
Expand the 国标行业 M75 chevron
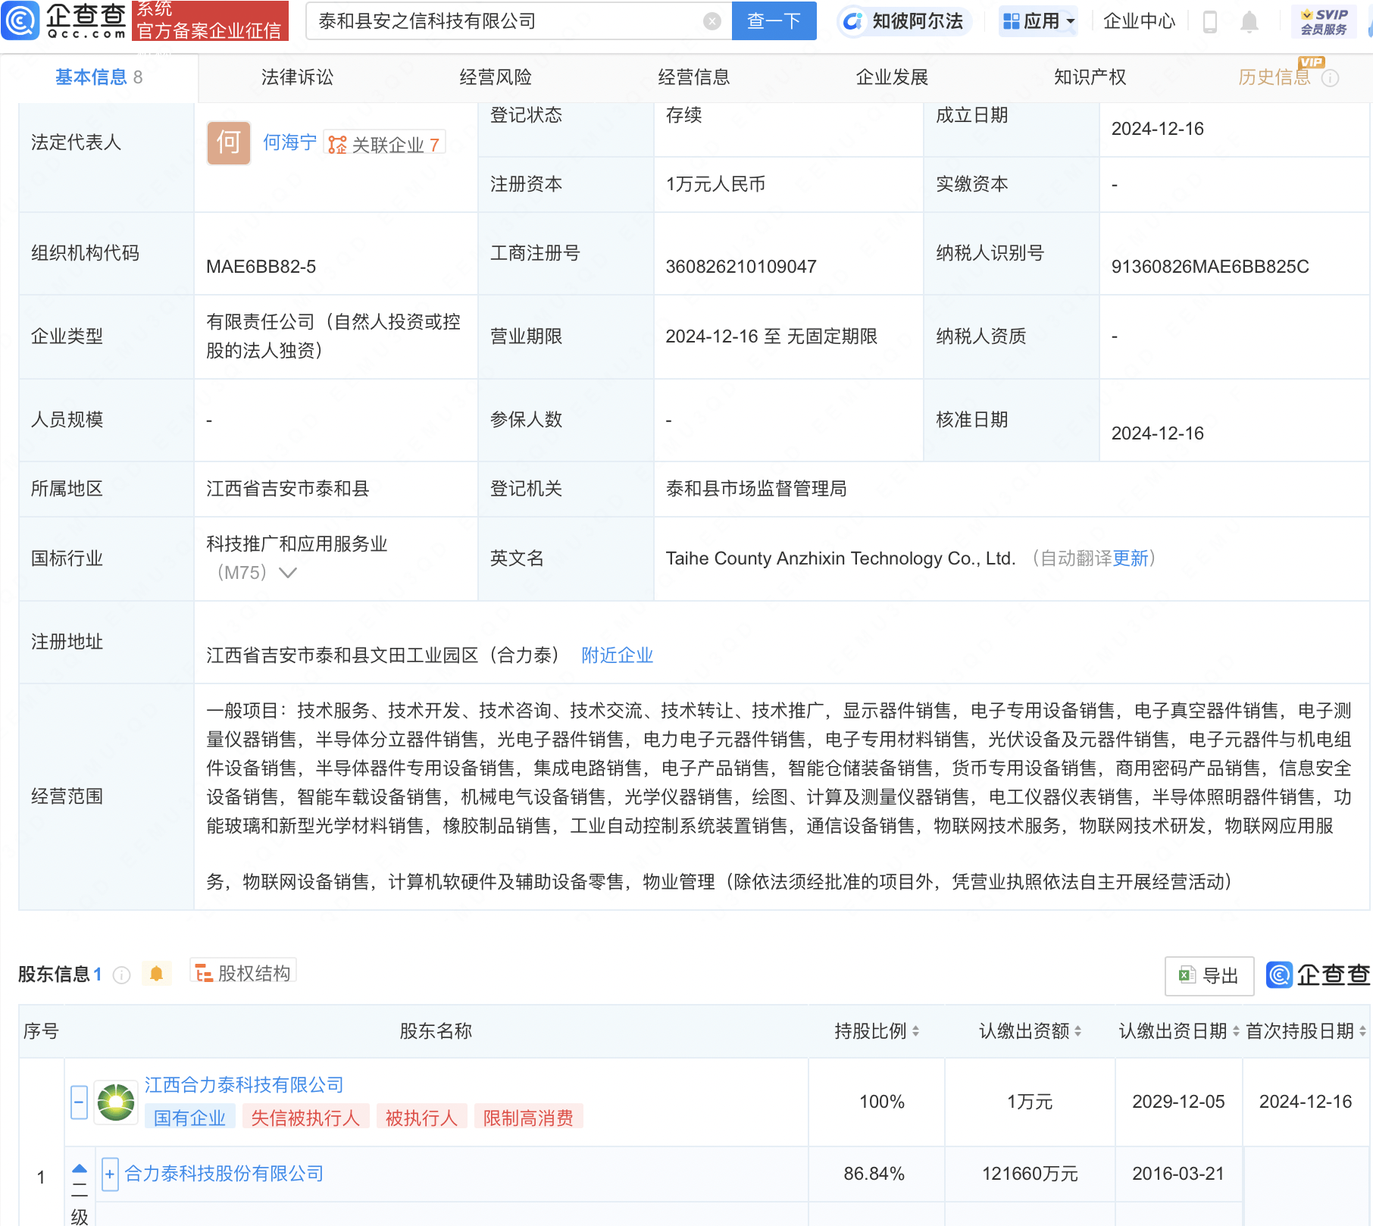click(x=288, y=573)
